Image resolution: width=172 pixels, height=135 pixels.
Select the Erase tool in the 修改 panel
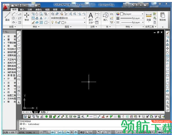point(33,22)
